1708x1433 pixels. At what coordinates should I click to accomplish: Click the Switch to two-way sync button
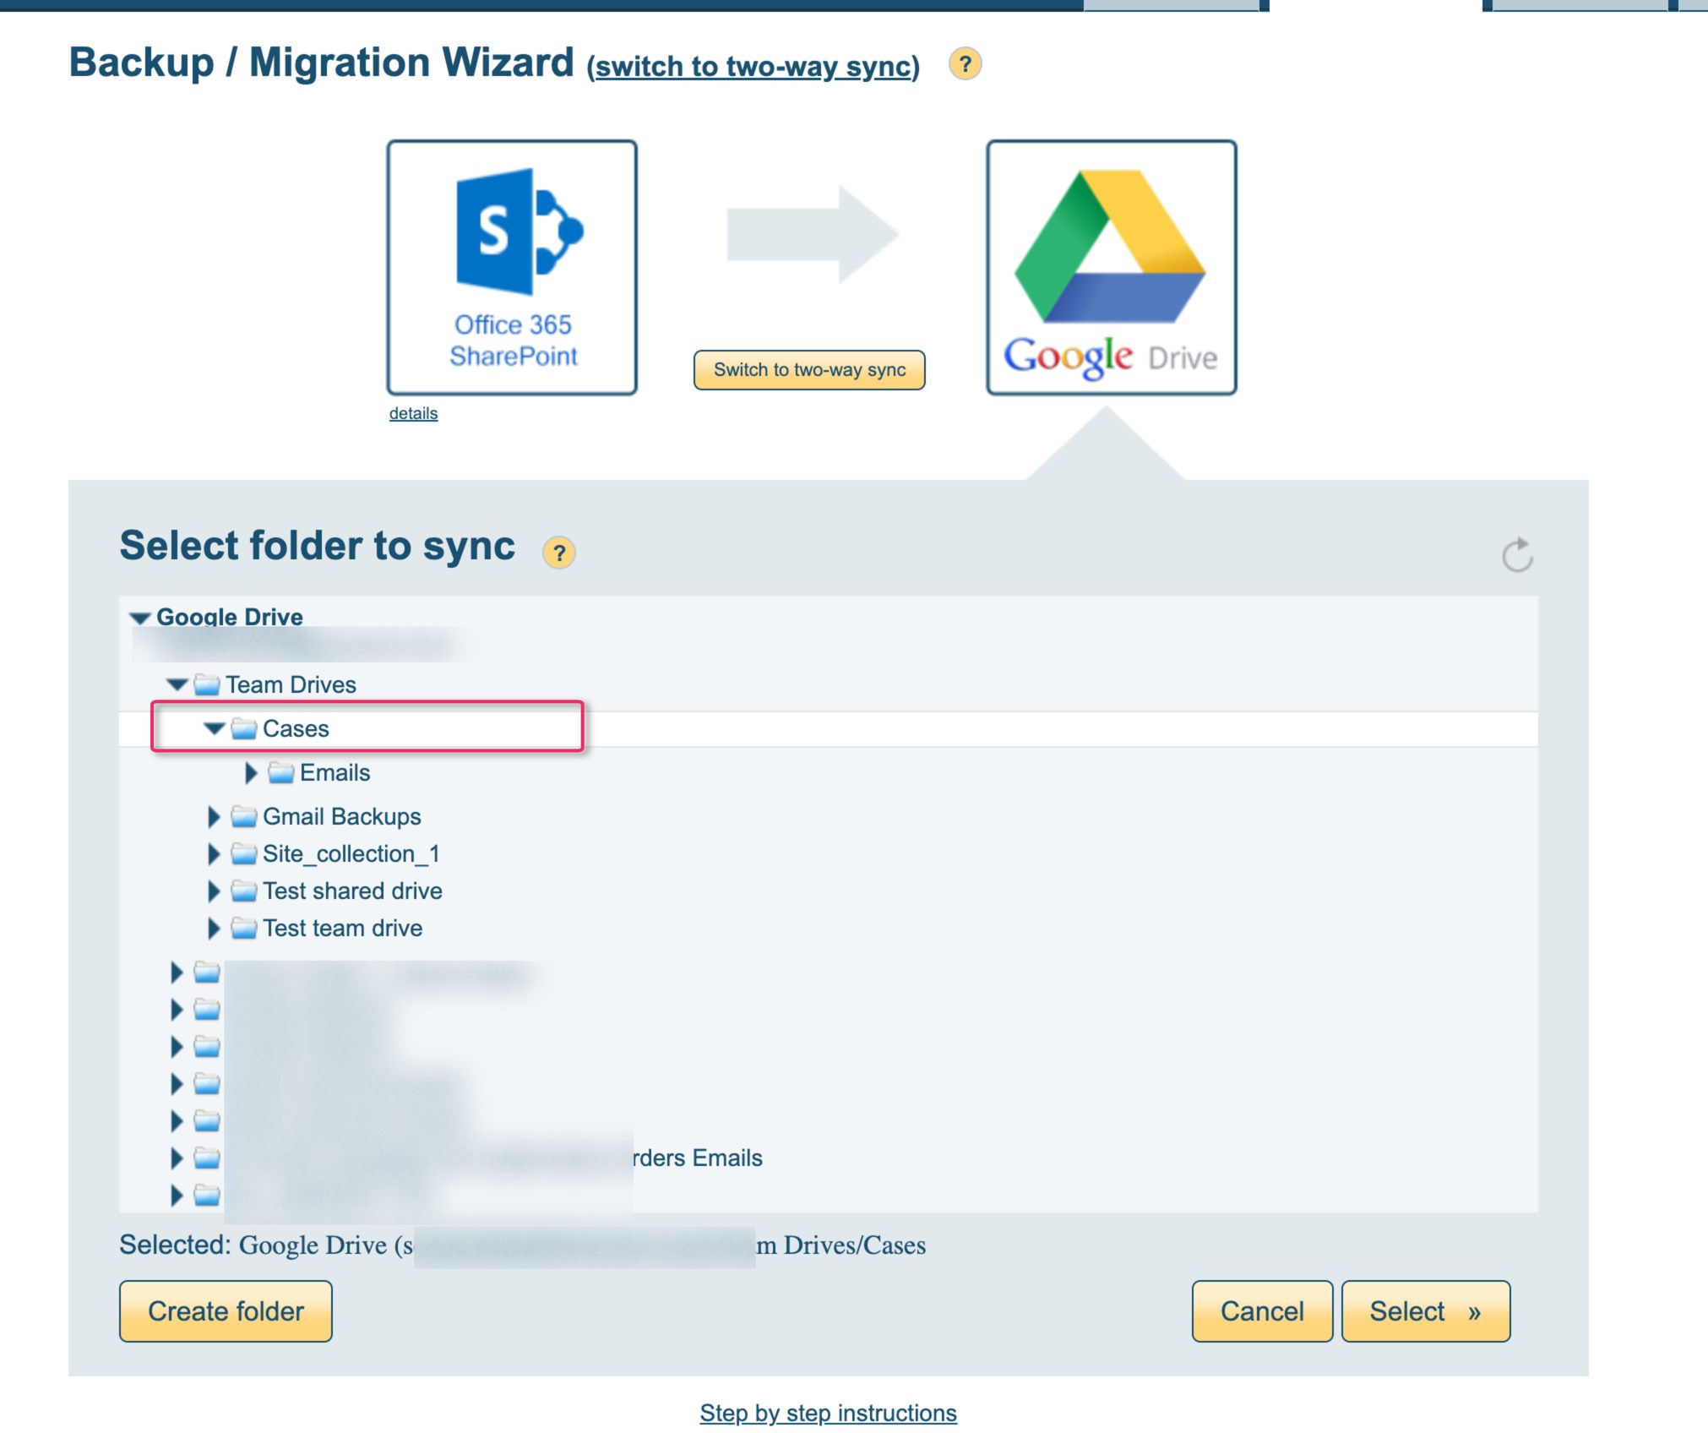coord(809,370)
